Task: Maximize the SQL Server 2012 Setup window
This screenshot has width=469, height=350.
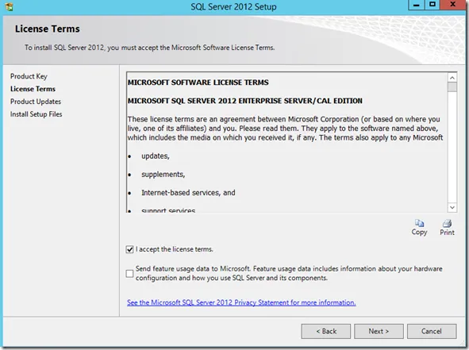Action: coord(432,5)
